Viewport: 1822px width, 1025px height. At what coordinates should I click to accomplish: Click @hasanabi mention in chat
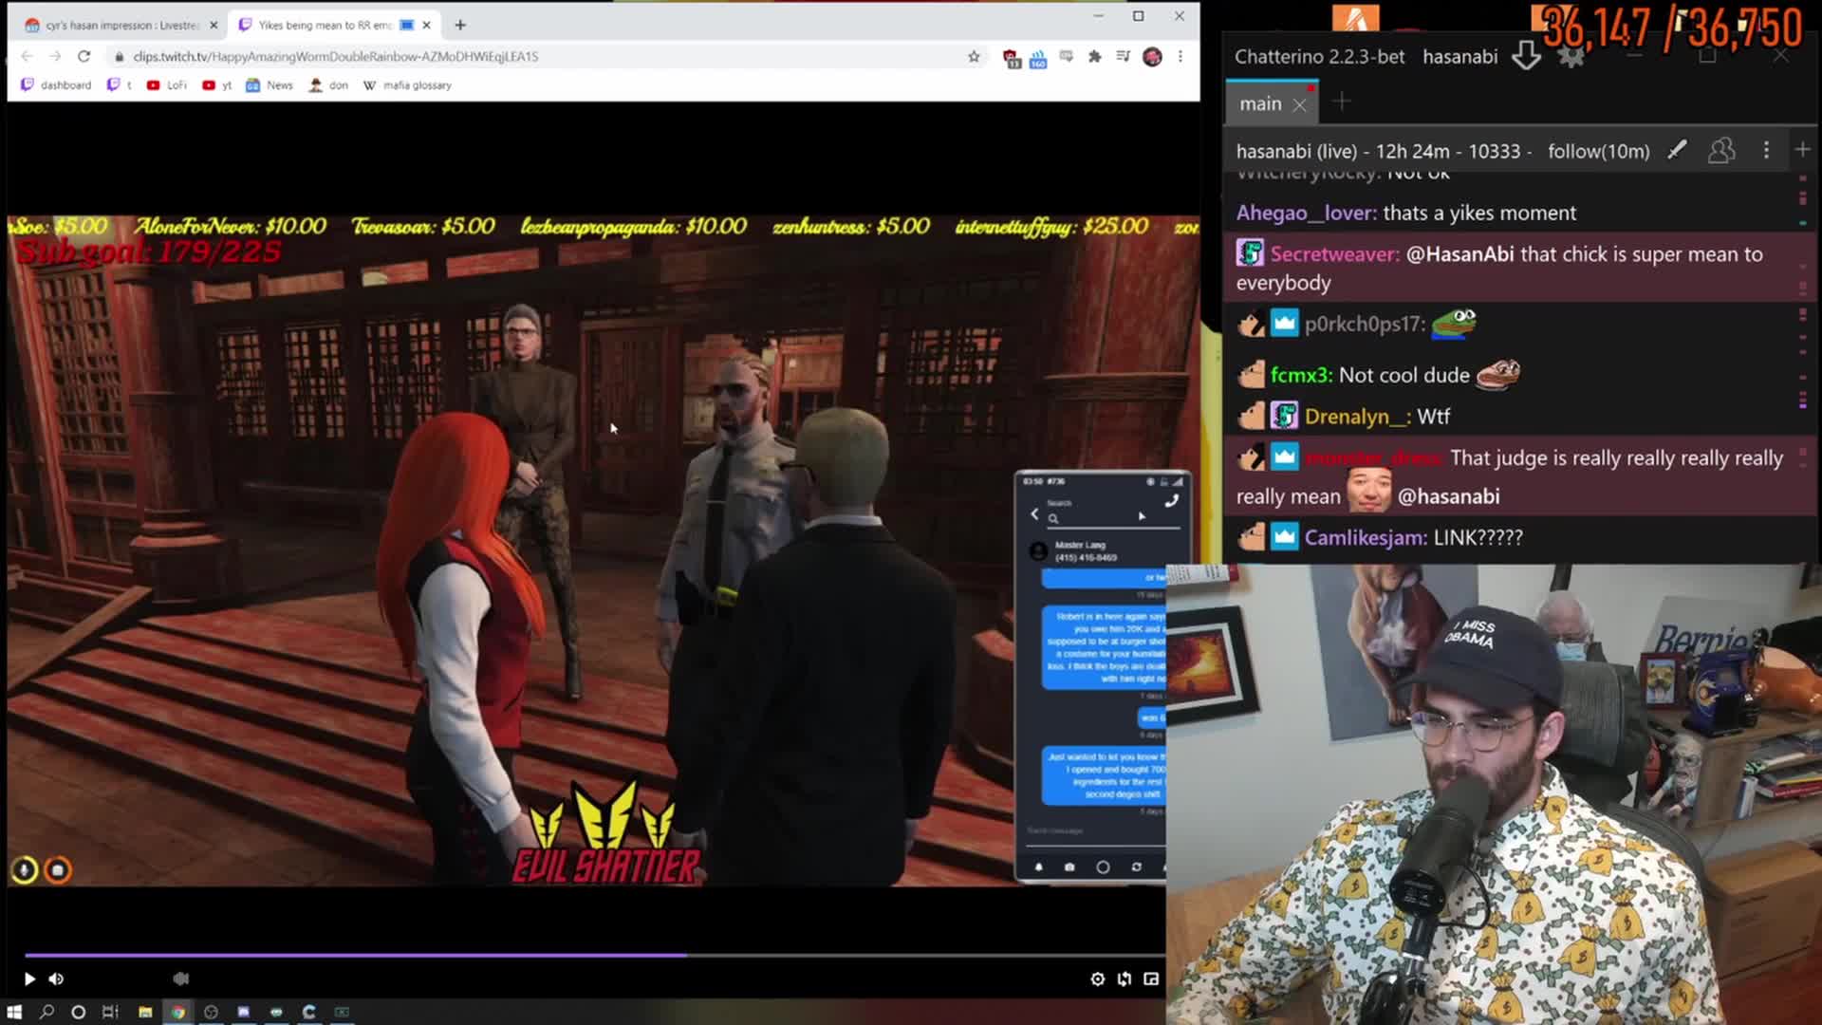[x=1448, y=496]
